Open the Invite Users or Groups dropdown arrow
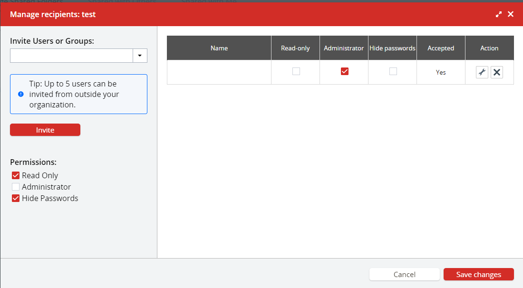This screenshot has width=523, height=288. click(x=140, y=56)
